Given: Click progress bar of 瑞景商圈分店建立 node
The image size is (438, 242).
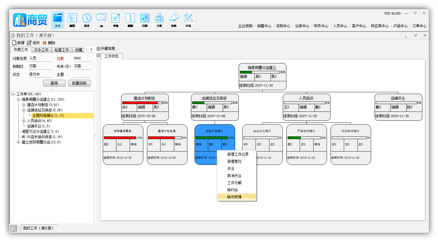Looking at the screenshot, I should (x=259, y=72).
